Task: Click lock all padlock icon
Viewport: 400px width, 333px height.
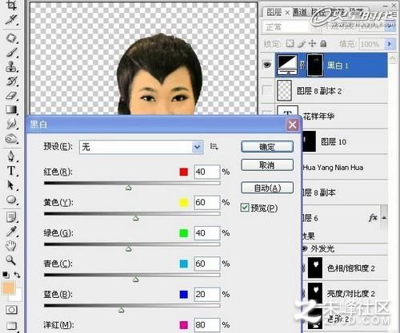Action: (x=323, y=43)
